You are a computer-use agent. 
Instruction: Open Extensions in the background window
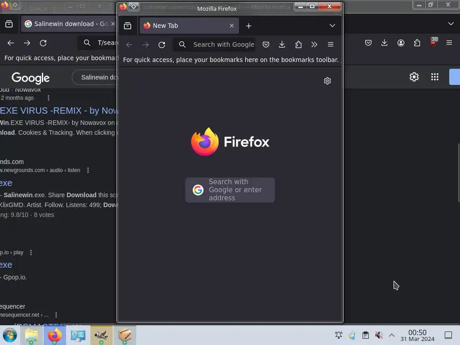417,43
